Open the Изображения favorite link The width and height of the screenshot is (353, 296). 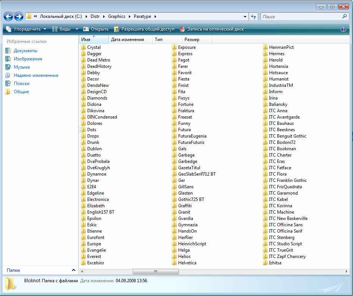(28, 59)
